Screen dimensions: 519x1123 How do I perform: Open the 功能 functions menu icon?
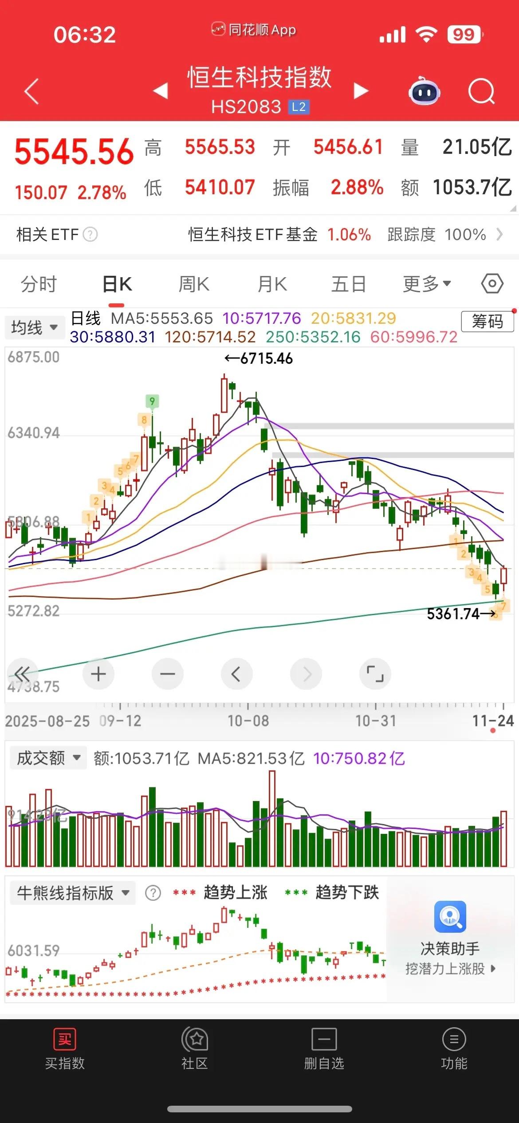(x=454, y=1039)
